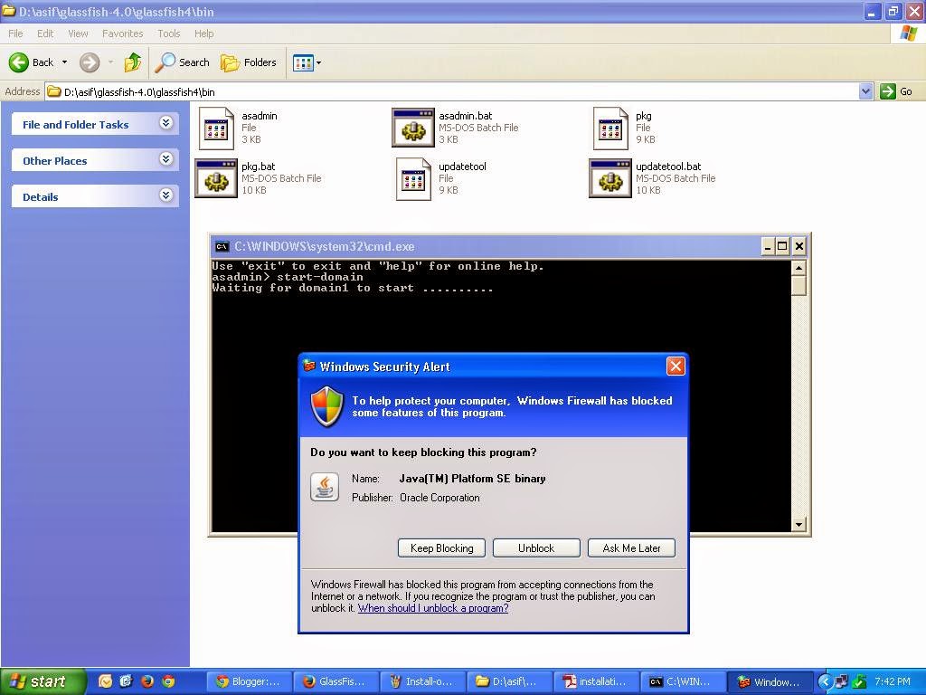Click the Back arrow icon in Explorer toolbar

(x=18, y=62)
